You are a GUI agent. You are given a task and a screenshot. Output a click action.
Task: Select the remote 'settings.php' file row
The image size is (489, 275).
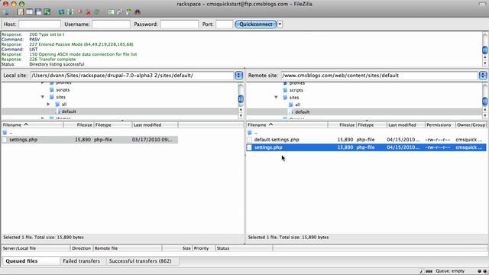tap(366, 147)
